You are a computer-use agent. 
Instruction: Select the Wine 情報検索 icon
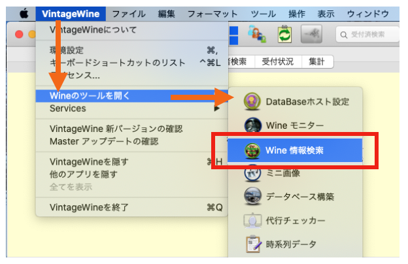tap(252, 150)
